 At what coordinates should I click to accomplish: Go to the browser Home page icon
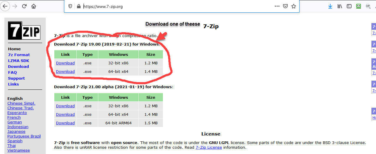pos(34,6)
